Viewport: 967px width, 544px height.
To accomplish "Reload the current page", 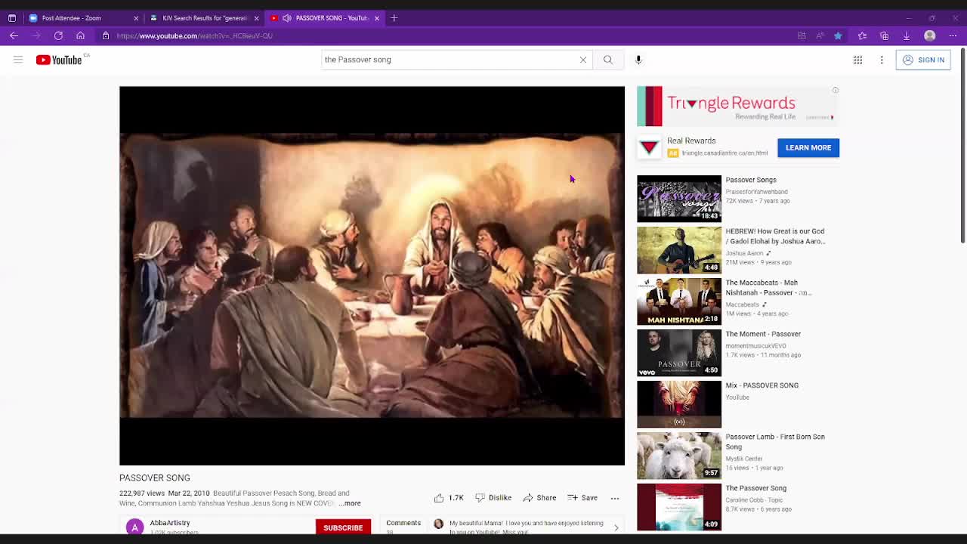I will pyautogui.click(x=58, y=36).
